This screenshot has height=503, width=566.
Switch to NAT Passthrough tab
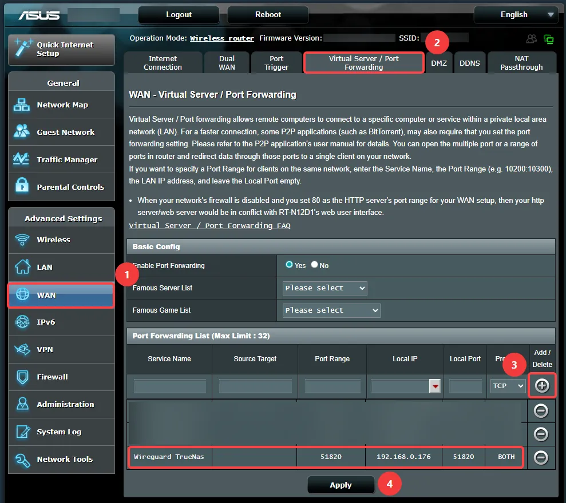521,63
